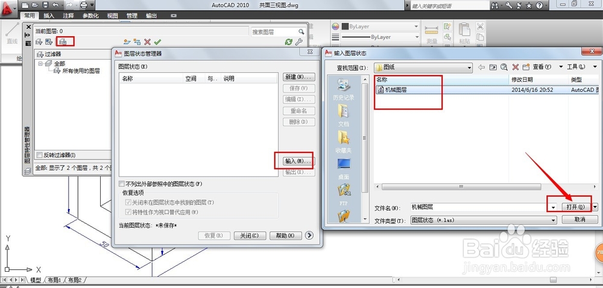Click the 打开(O) open button
Viewport: 603px width, 288px height.
pos(576,207)
